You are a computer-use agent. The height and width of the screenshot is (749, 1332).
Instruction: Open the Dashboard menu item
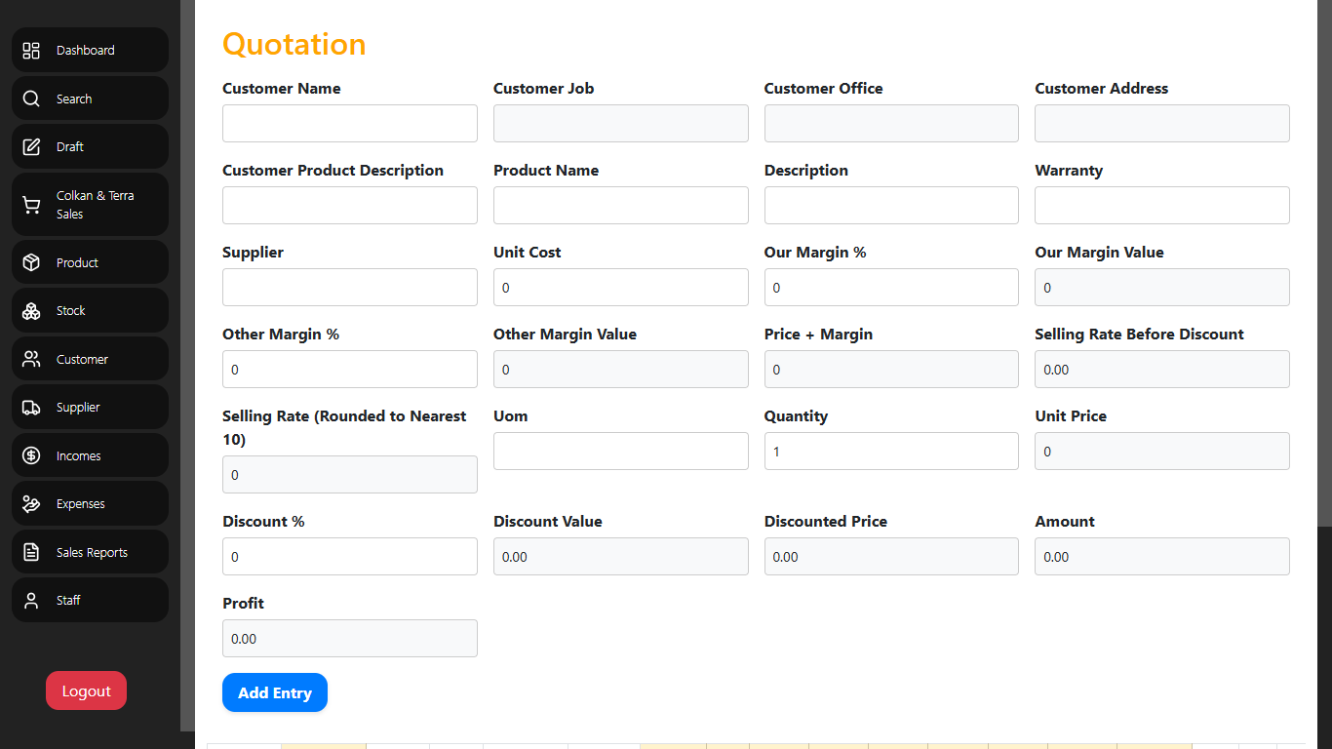pos(85,50)
